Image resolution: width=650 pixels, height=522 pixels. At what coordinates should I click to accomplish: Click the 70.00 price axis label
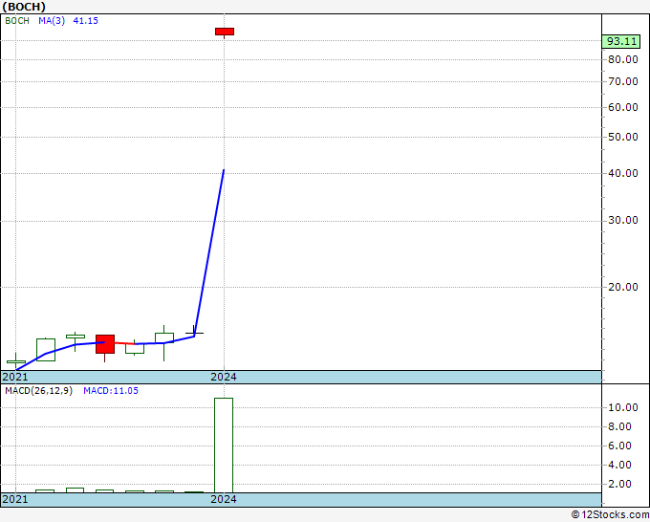(x=623, y=81)
